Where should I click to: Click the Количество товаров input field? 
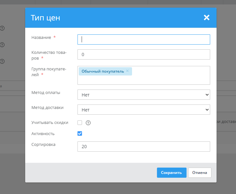144,54
